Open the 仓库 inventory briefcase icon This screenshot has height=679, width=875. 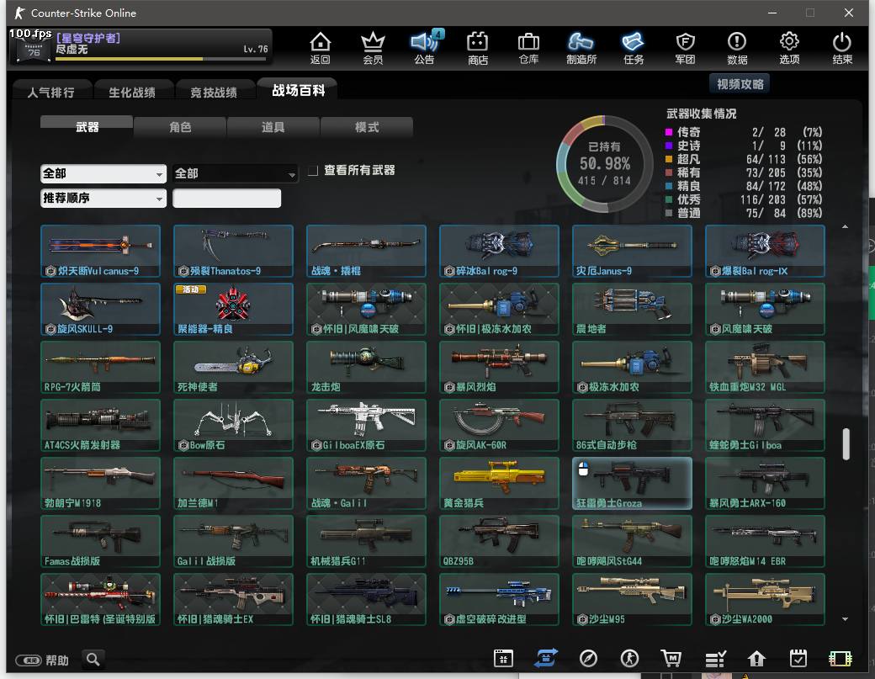(528, 48)
